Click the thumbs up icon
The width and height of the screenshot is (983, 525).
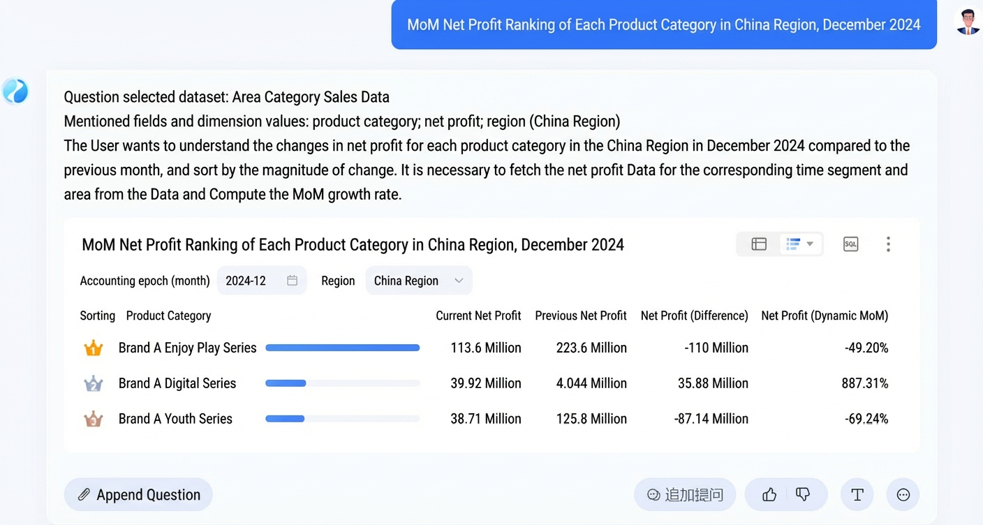769,495
